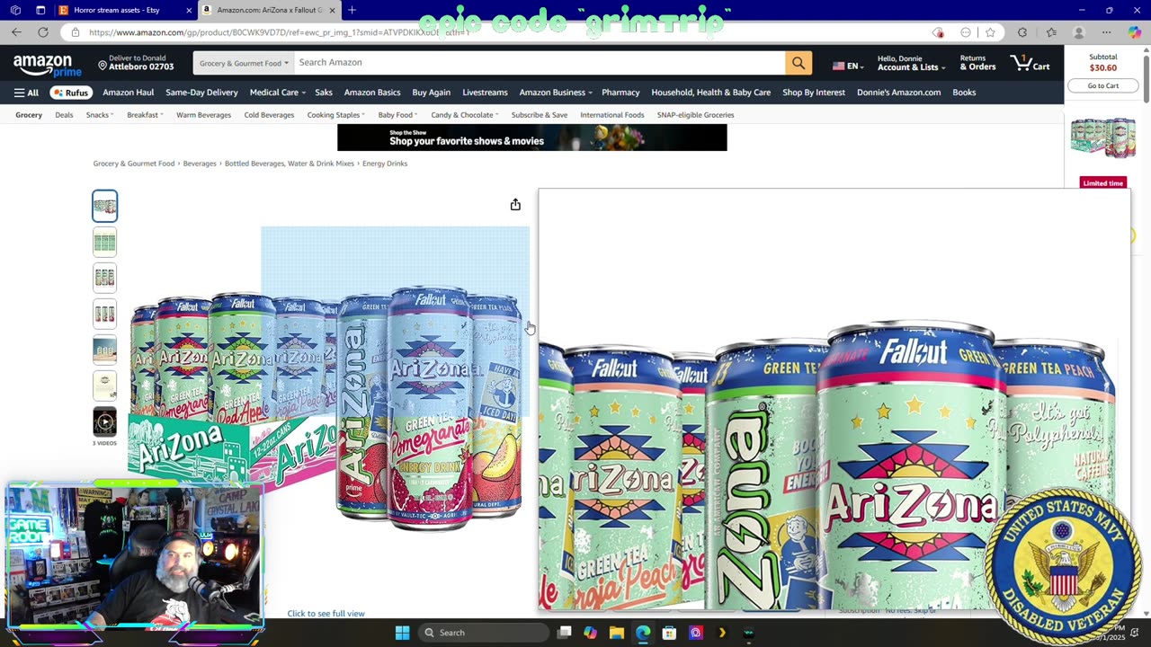
Task: Open Deals in grocery subnav
Action: point(64,115)
